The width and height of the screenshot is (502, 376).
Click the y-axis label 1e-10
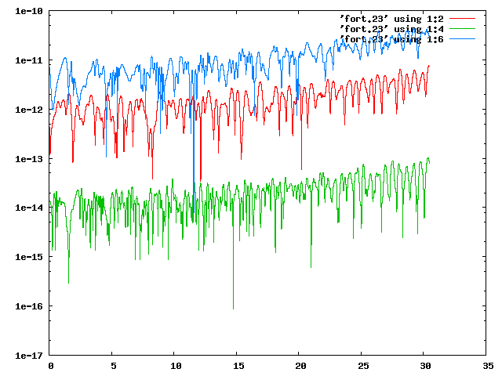coord(29,11)
